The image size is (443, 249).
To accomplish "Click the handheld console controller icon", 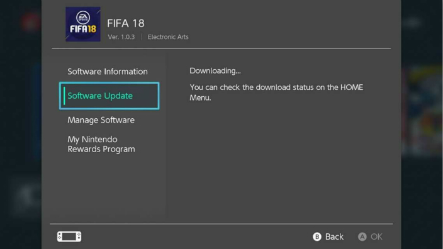I will [x=69, y=236].
